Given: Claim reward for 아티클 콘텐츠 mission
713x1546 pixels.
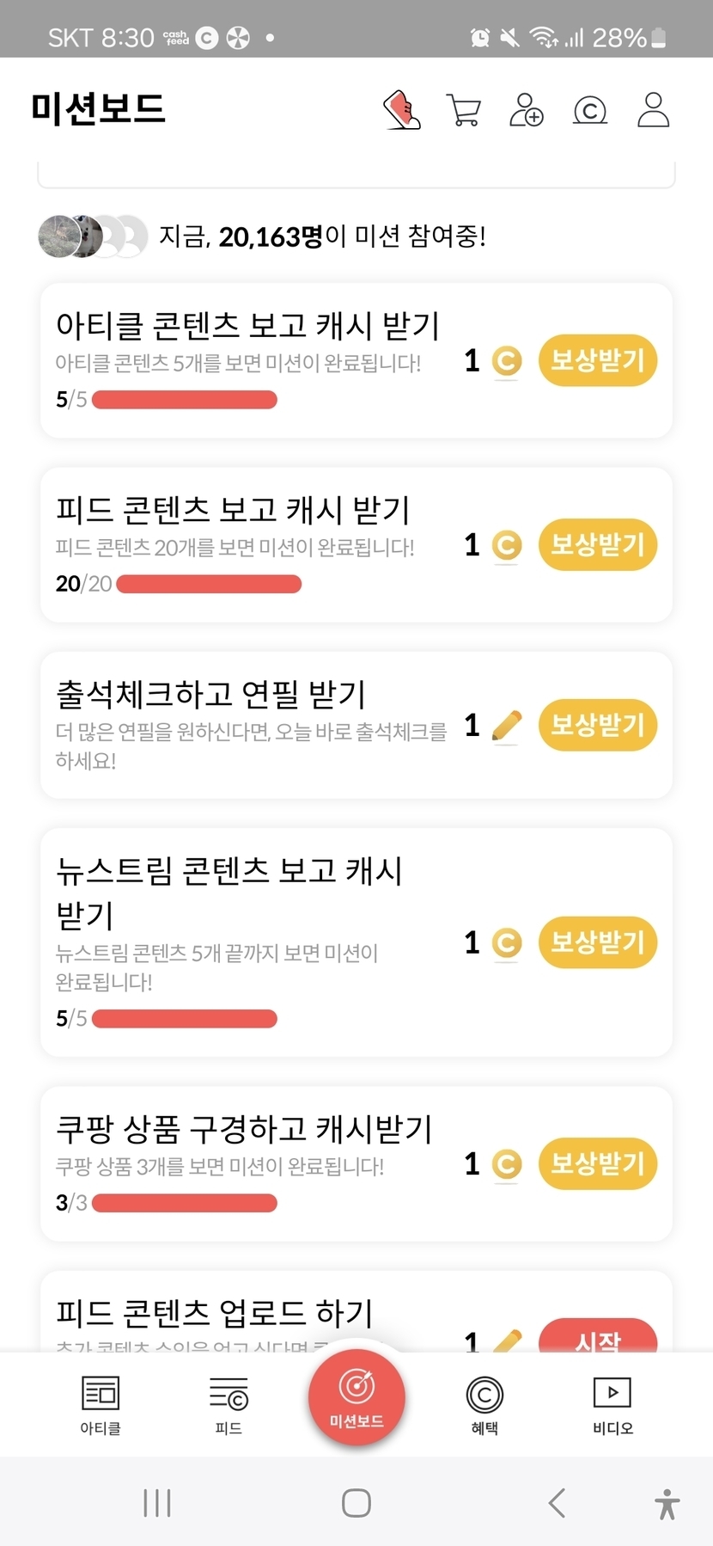Looking at the screenshot, I should click(x=598, y=360).
